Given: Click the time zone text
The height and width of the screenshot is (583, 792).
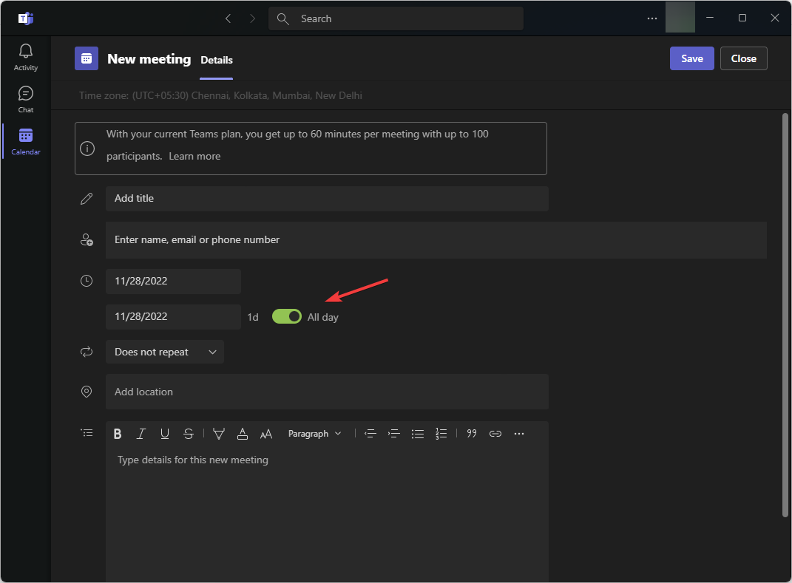Looking at the screenshot, I should [220, 95].
